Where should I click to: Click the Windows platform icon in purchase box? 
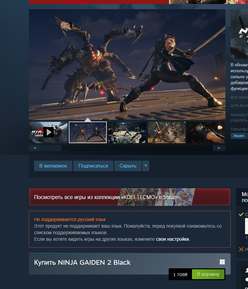pos(222,262)
